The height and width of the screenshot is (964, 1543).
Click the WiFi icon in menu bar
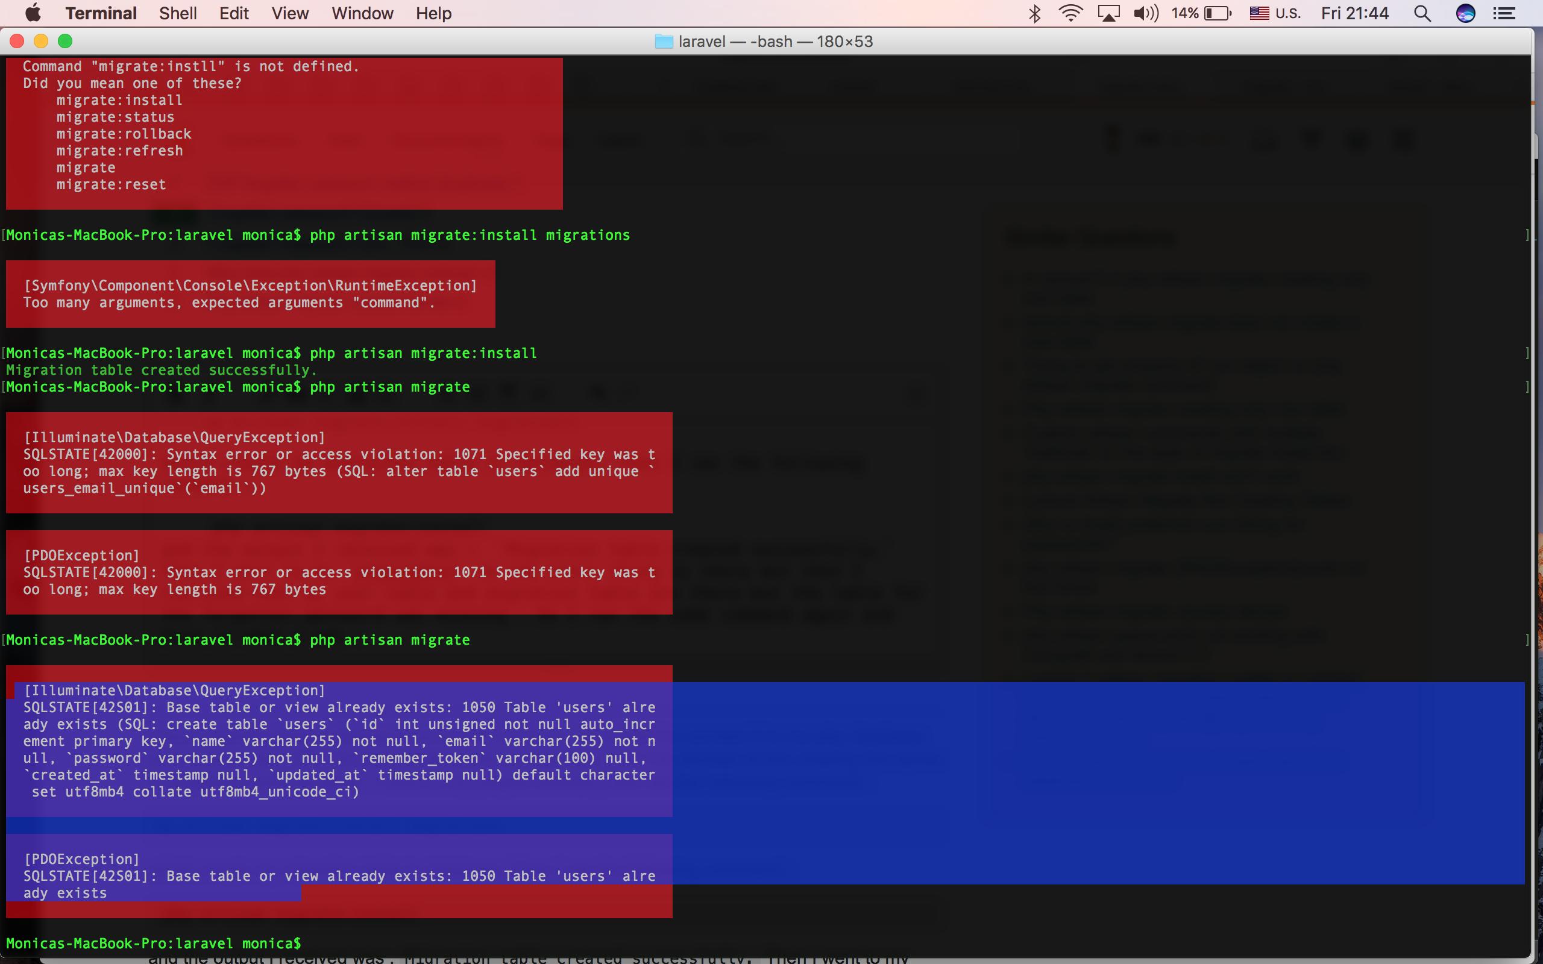1070,13
